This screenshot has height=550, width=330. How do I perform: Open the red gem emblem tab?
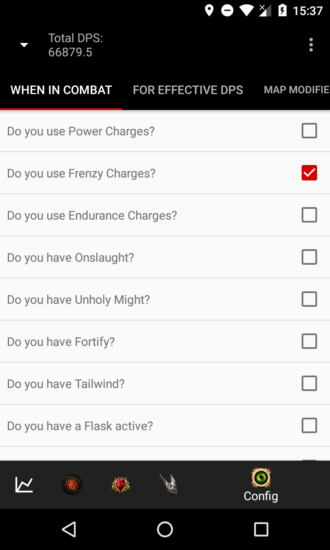(x=120, y=485)
